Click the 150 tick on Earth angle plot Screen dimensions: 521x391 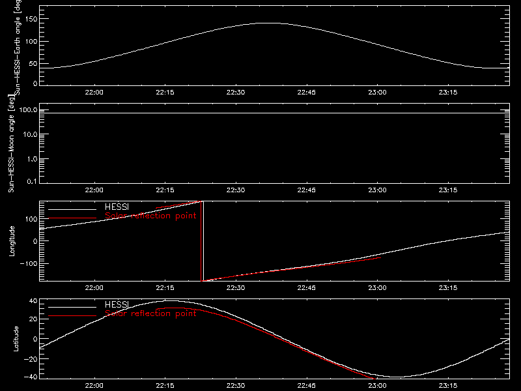coord(31,19)
